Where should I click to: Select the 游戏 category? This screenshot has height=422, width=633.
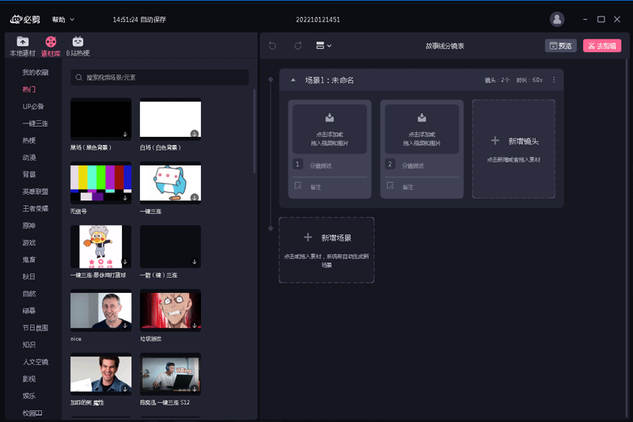pyautogui.click(x=29, y=242)
